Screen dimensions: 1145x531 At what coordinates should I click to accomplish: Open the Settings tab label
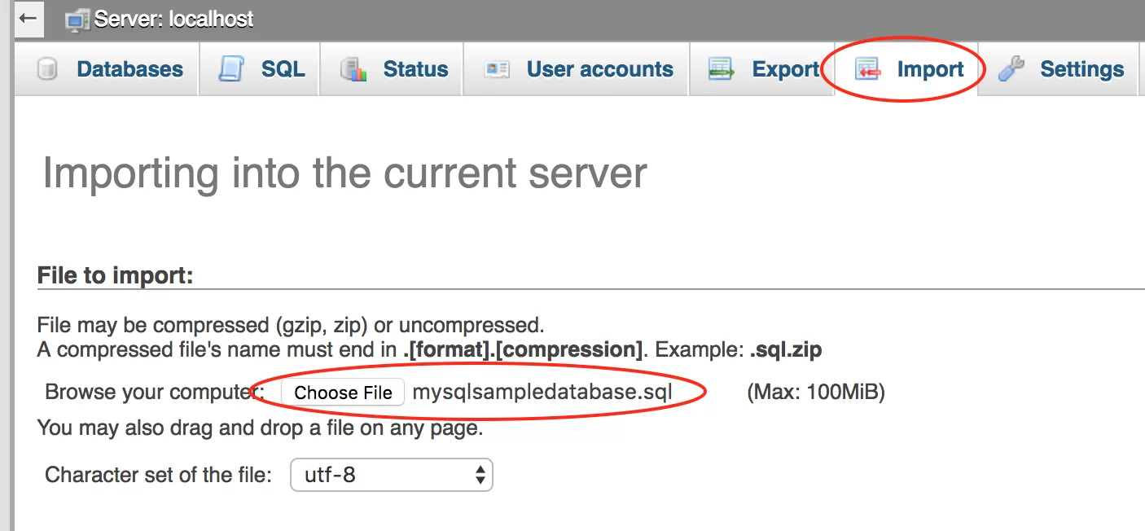[1081, 70]
